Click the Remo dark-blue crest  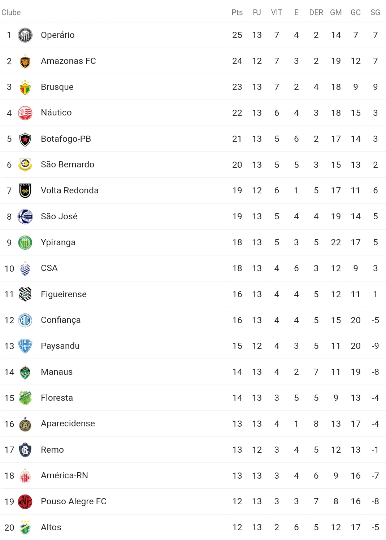(x=25, y=450)
